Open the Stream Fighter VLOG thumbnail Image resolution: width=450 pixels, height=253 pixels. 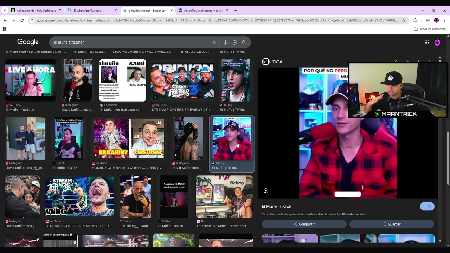click(x=79, y=196)
